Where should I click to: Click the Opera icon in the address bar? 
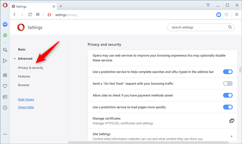pyautogui.click(x=49, y=15)
